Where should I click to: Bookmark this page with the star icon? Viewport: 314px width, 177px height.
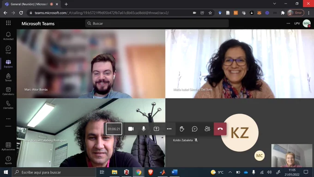[x=210, y=13]
